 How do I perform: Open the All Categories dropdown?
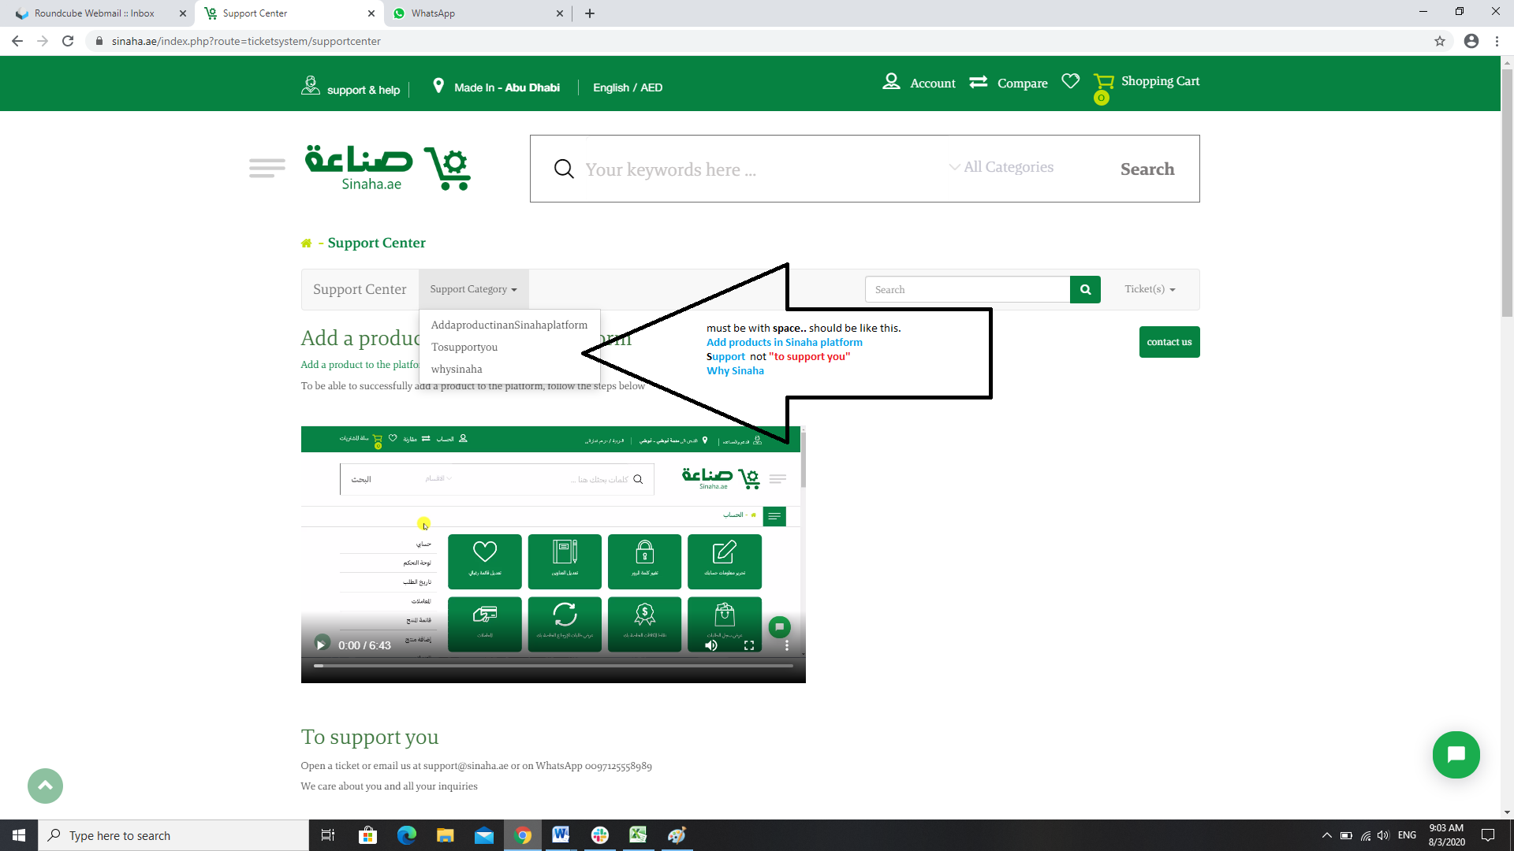pos(1001,167)
